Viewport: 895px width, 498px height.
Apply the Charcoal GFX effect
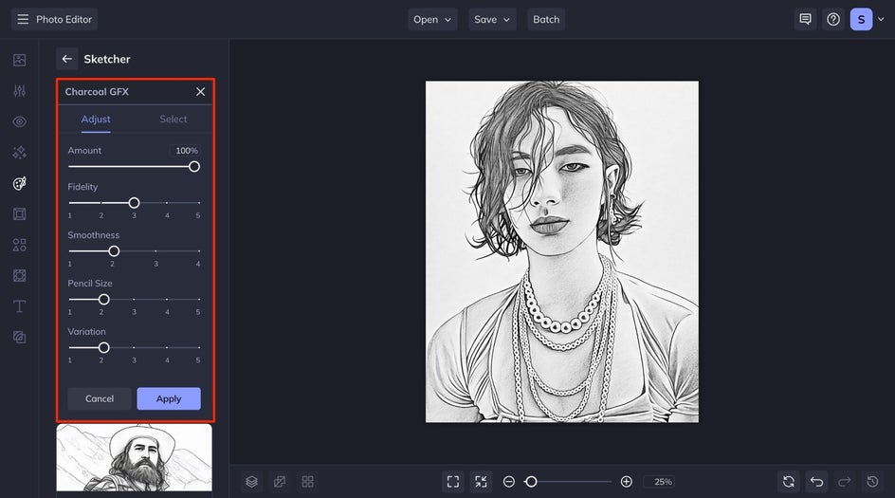point(169,398)
